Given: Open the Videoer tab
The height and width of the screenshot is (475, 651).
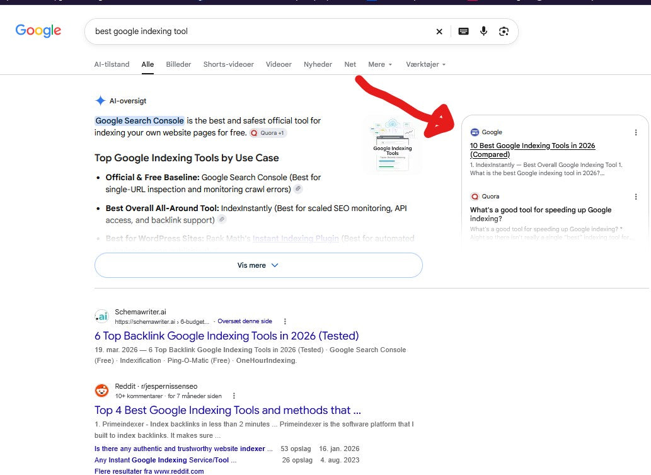Looking at the screenshot, I should tap(279, 64).
